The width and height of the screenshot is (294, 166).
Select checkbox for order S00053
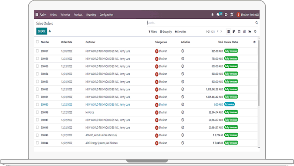37,81
